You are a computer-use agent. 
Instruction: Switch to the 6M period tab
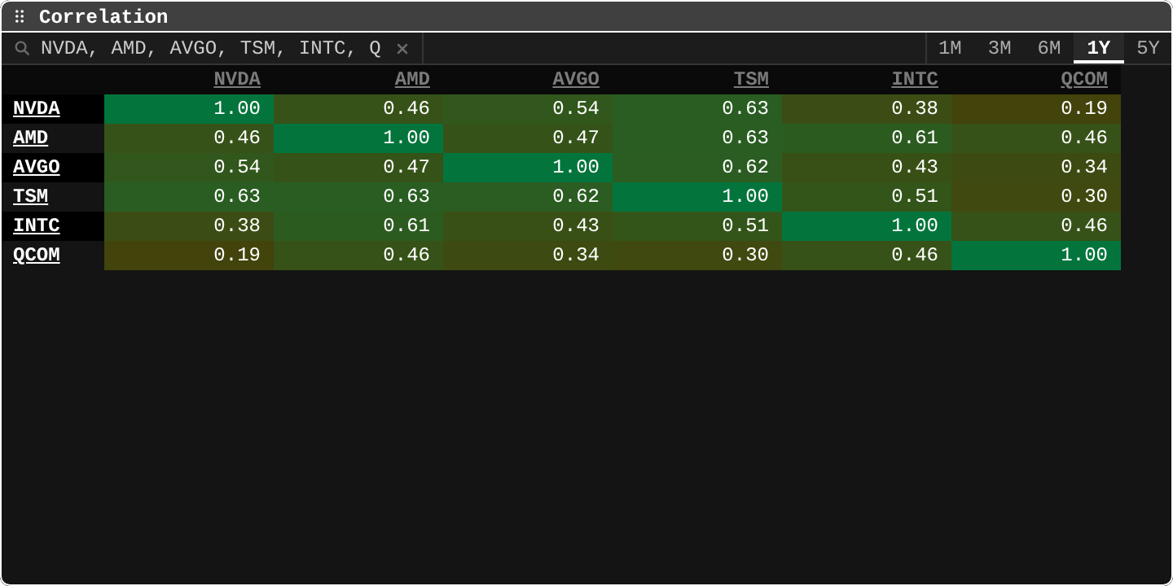1049,48
